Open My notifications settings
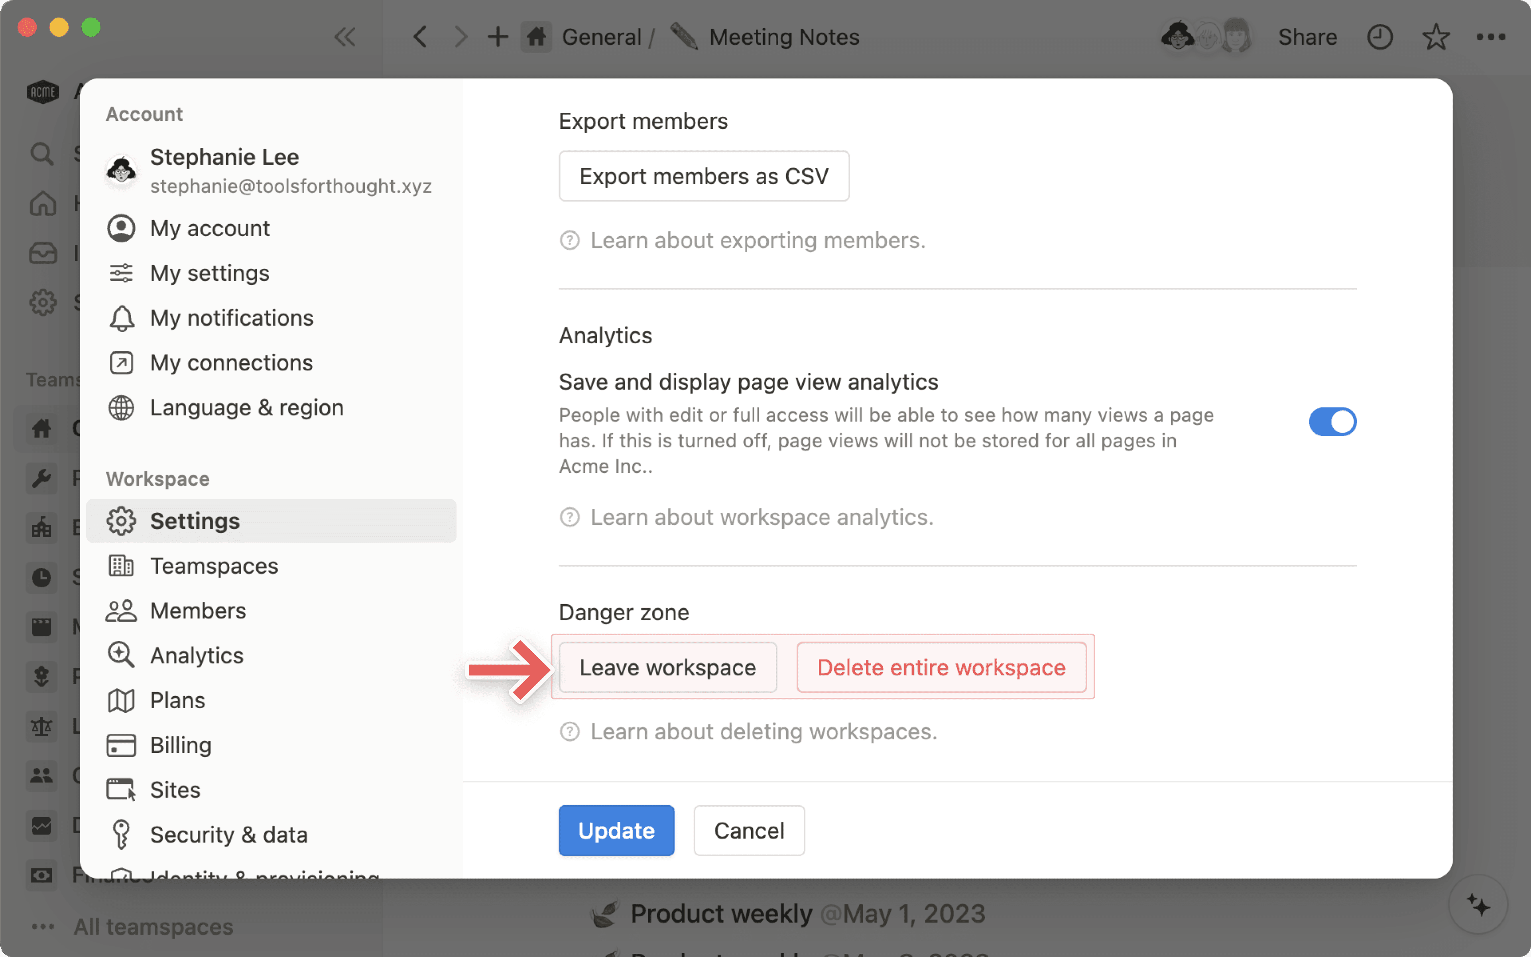This screenshot has height=957, width=1531. pyautogui.click(x=232, y=318)
